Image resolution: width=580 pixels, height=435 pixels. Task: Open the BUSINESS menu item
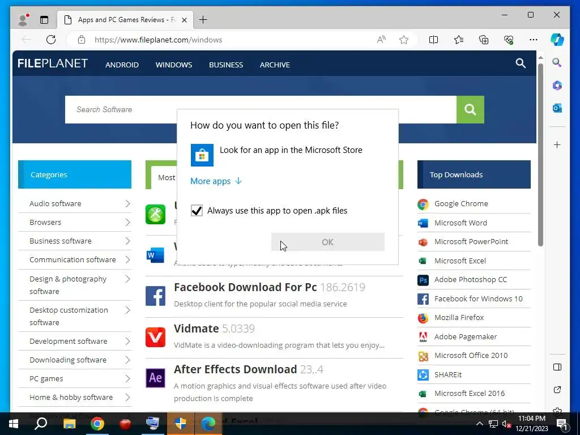(226, 65)
